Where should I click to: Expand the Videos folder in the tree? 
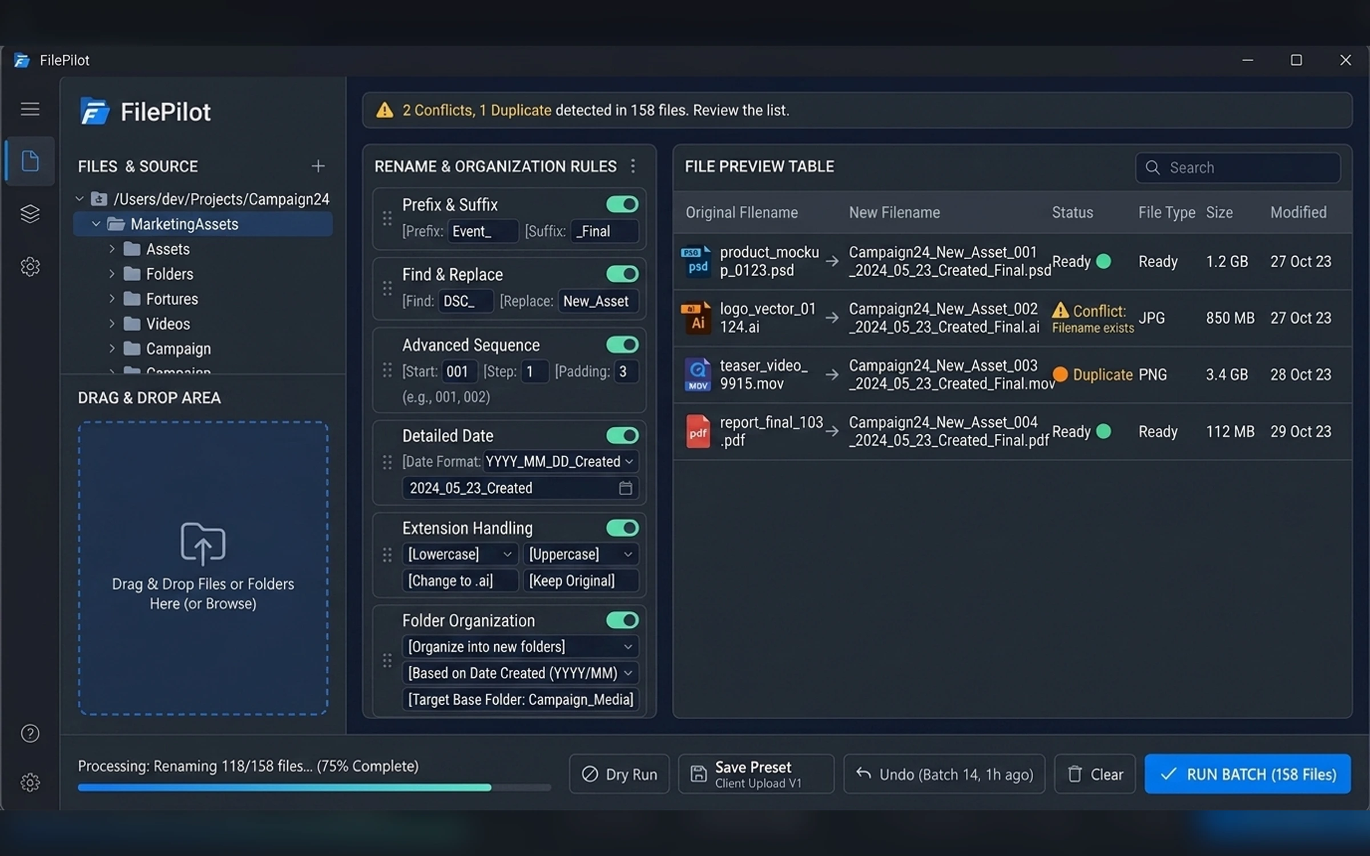[112, 324]
